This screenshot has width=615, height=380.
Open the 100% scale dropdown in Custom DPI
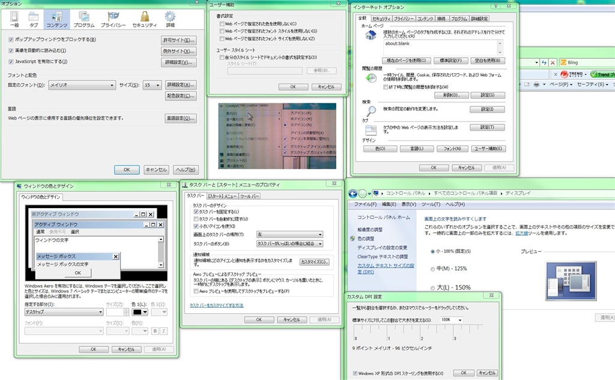point(450,320)
